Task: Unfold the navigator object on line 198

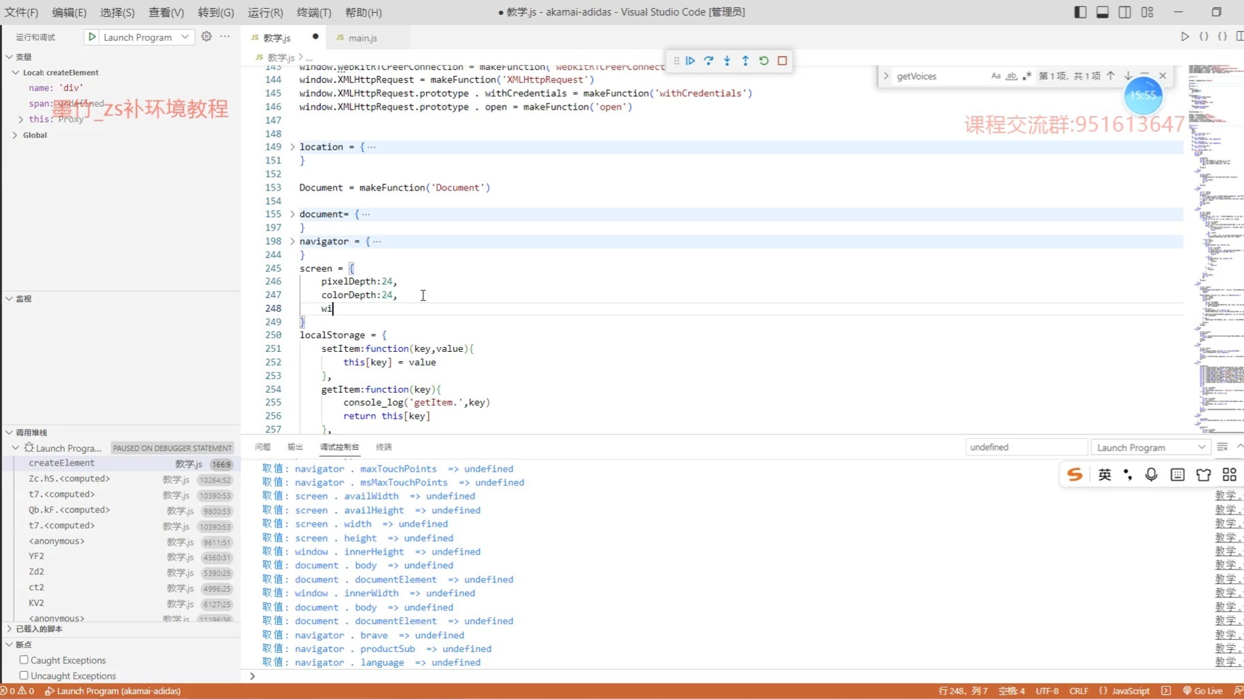Action: pos(293,241)
